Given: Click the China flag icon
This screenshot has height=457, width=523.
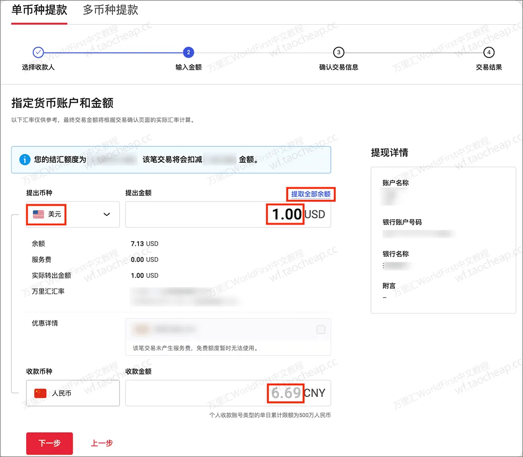Looking at the screenshot, I should (x=40, y=393).
